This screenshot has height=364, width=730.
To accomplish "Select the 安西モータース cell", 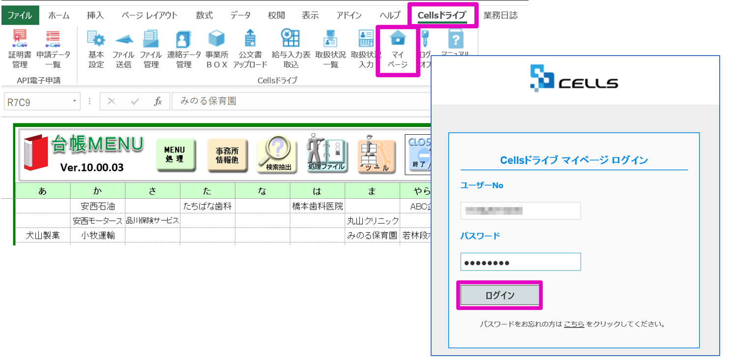I will tap(98, 221).
